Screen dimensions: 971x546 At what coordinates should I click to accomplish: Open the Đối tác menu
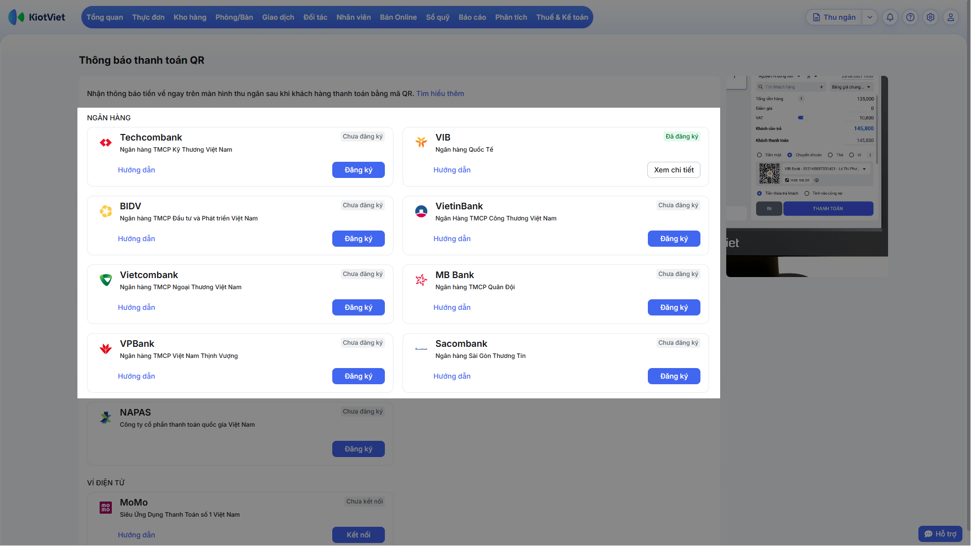316,17
